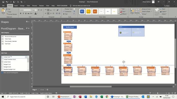177x99 pixels.
Task: Switch to the Design tab
Action: (22, 5)
